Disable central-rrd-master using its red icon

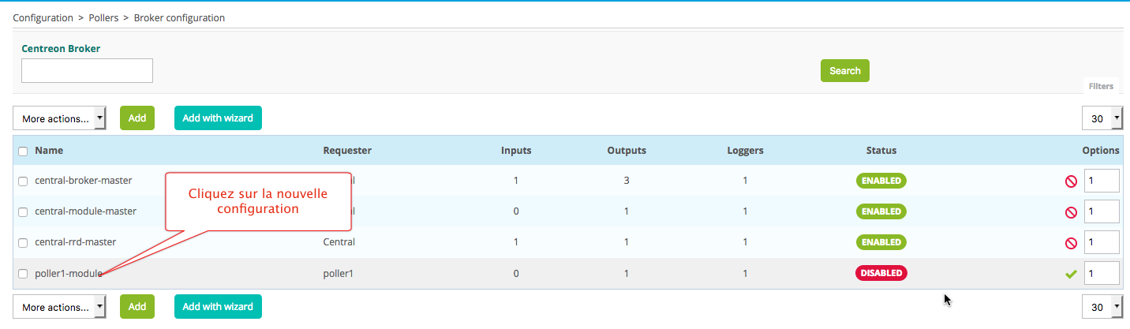[1071, 243]
